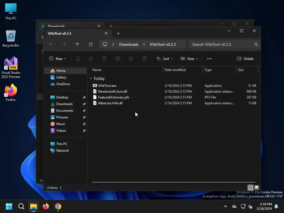This screenshot has width=284, height=213.
Task: Click the Share icon in toolbar
Action: coord(131,59)
